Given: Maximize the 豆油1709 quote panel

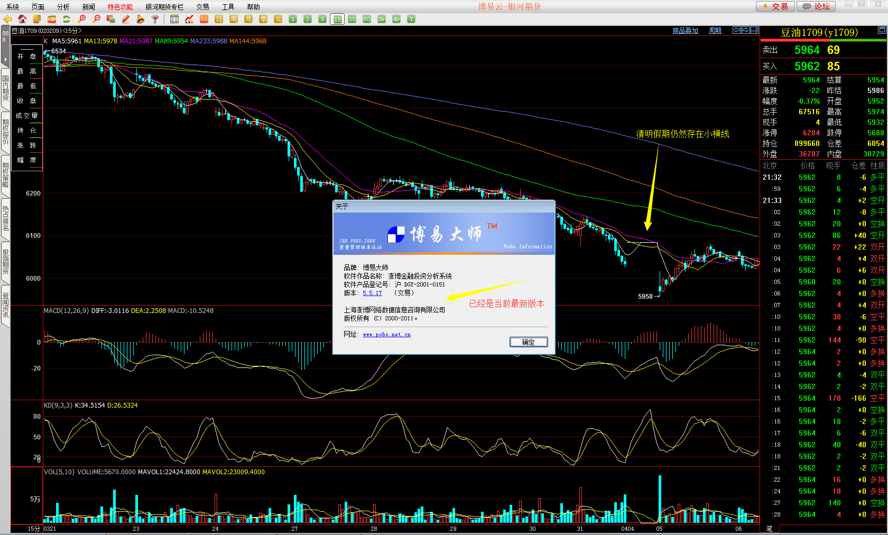Looking at the screenshot, I should coord(882,31).
